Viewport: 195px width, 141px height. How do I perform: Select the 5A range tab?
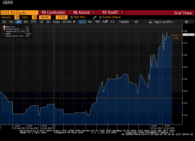coord(48,22)
